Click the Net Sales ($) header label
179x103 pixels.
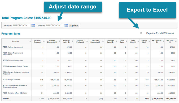click(170, 41)
